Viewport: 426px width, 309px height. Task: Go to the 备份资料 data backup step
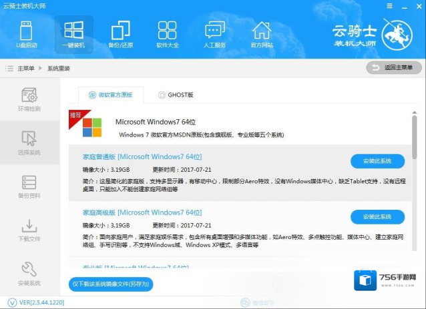tap(29, 187)
